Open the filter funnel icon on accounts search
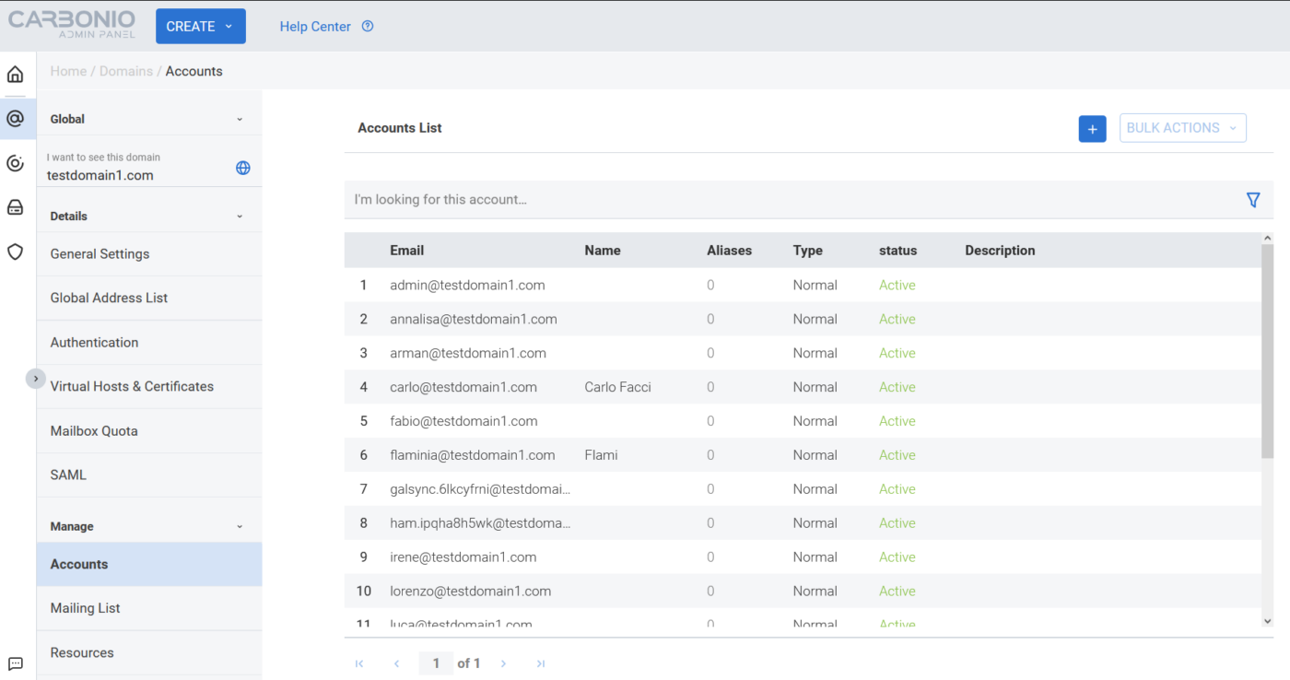Viewport: 1290px width, 680px height. pyautogui.click(x=1252, y=199)
